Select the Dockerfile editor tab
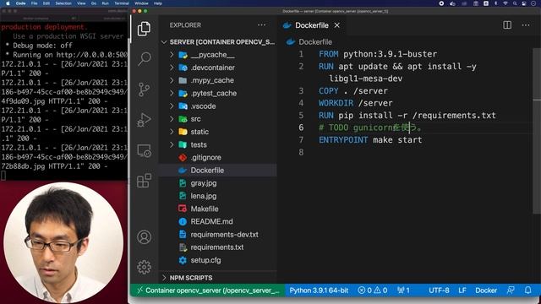This screenshot has width=541, height=304. click(x=311, y=25)
